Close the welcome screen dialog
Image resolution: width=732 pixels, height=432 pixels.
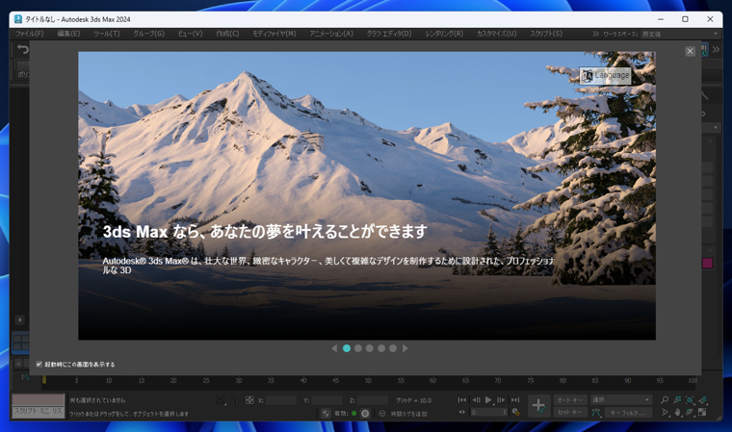[690, 51]
